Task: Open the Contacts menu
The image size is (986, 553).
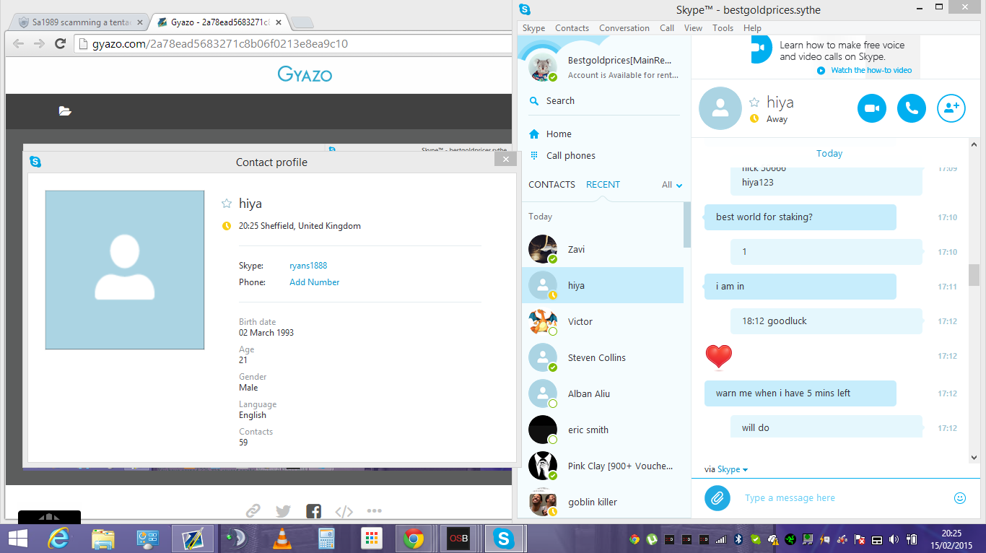Action: tap(572, 28)
